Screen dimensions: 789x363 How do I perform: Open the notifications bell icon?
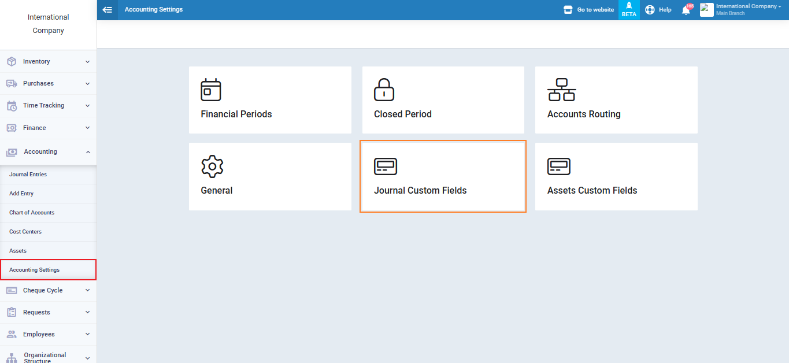click(x=686, y=10)
